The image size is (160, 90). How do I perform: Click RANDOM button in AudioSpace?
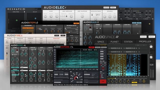click(x=143, y=37)
